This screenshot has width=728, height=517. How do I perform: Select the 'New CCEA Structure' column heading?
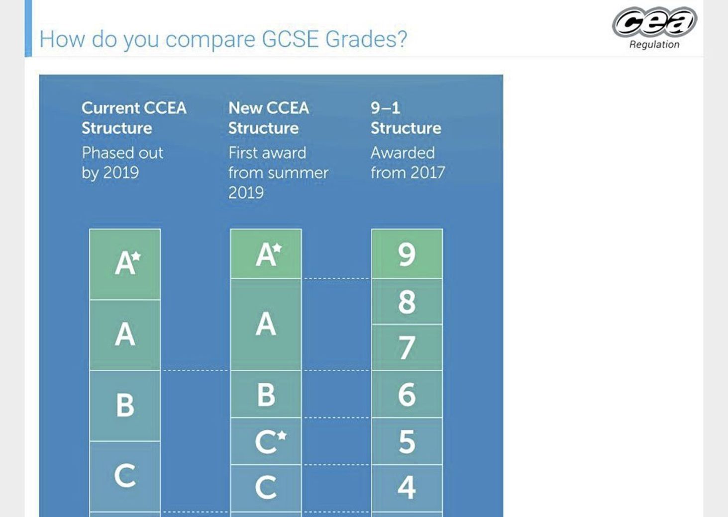(268, 118)
